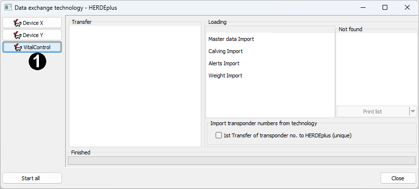The width and height of the screenshot is (419, 189).
Task: Maximize the Data exchange technology window
Action: pos(385,7)
